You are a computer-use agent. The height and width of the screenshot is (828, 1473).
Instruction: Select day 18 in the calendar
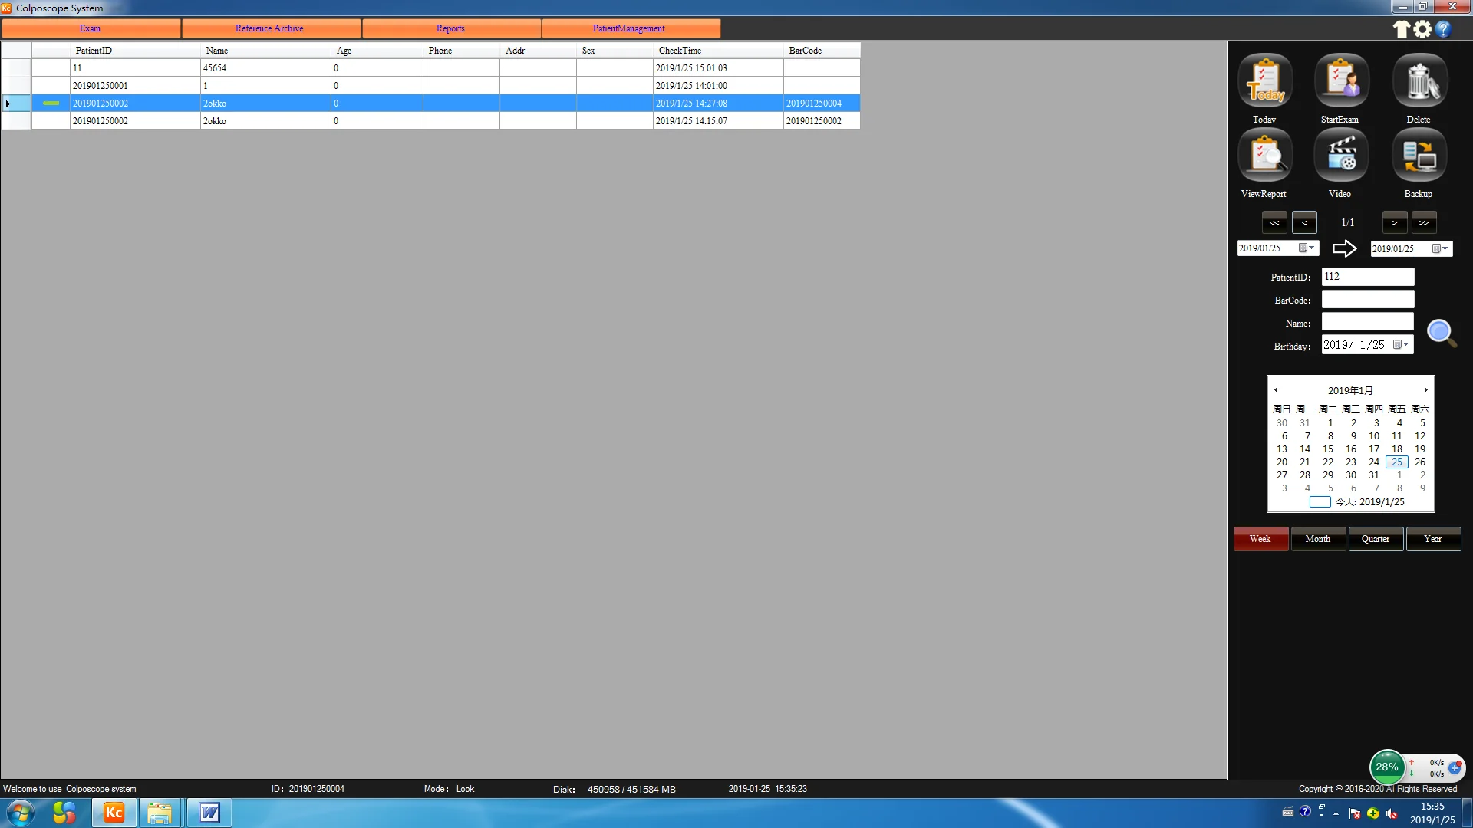pos(1396,449)
